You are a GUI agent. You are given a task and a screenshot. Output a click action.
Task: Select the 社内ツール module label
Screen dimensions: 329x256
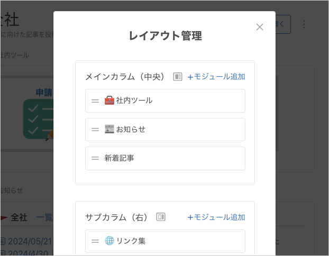(134, 100)
